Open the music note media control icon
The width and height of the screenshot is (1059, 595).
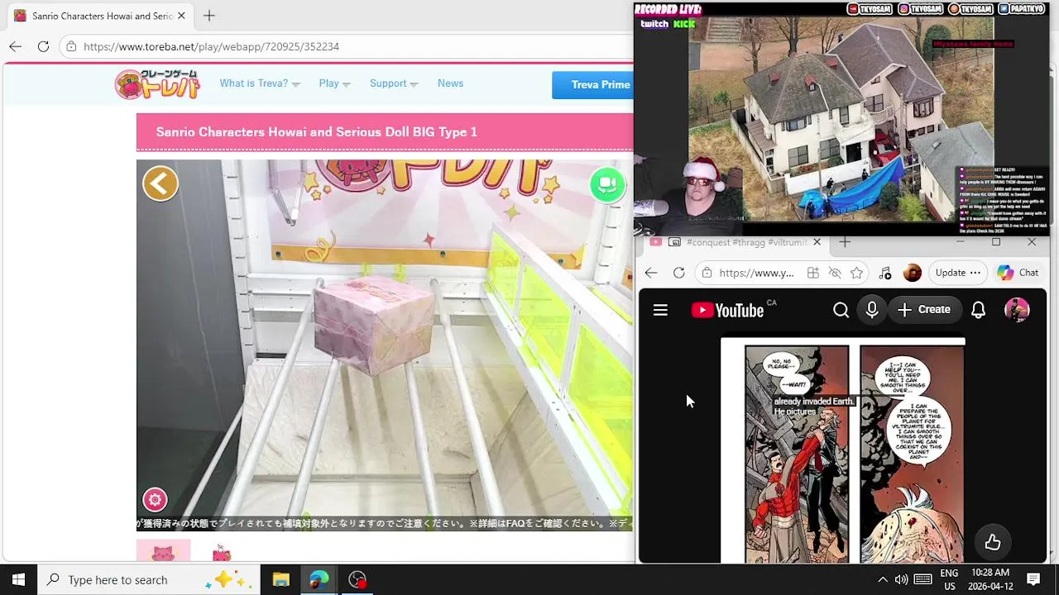885,273
